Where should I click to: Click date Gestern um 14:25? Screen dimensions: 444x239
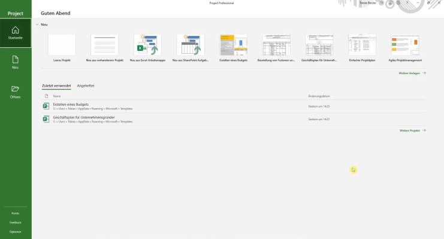pyautogui.click(x=319, y=106)
